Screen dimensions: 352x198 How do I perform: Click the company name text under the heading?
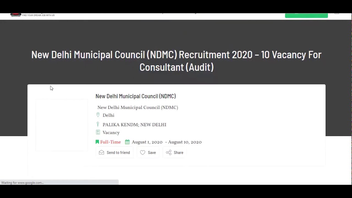[x=138, y=108]
